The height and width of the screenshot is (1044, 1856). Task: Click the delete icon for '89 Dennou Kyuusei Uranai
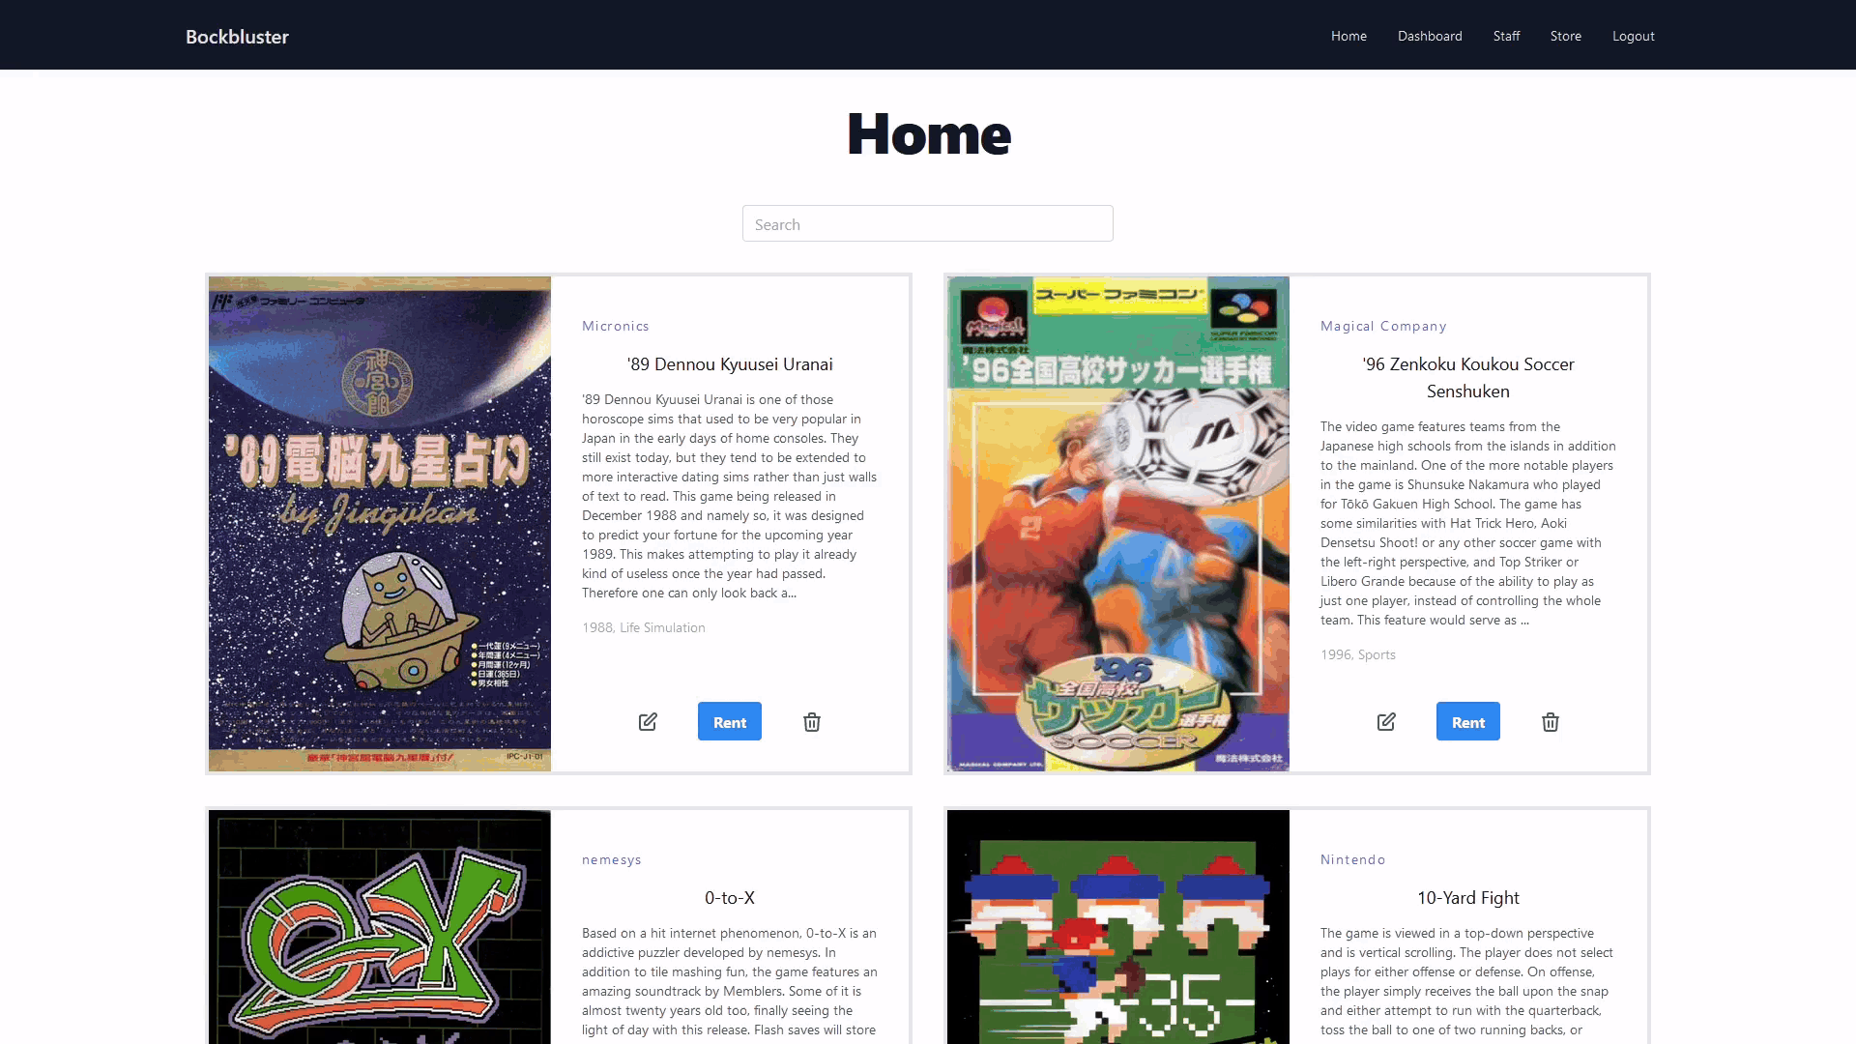pos(812,721)
